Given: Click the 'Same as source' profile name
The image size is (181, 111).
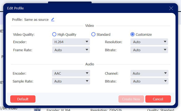Looking at the screenshot, I should tap(37, 20).
